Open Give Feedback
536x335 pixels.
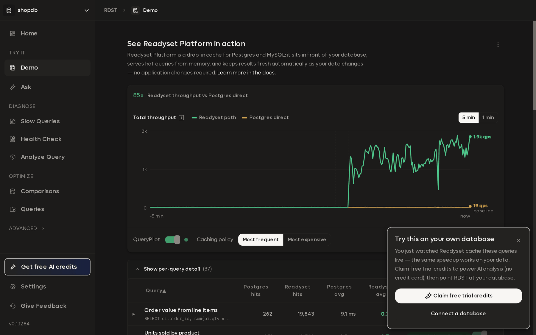[x=47, y=306]
